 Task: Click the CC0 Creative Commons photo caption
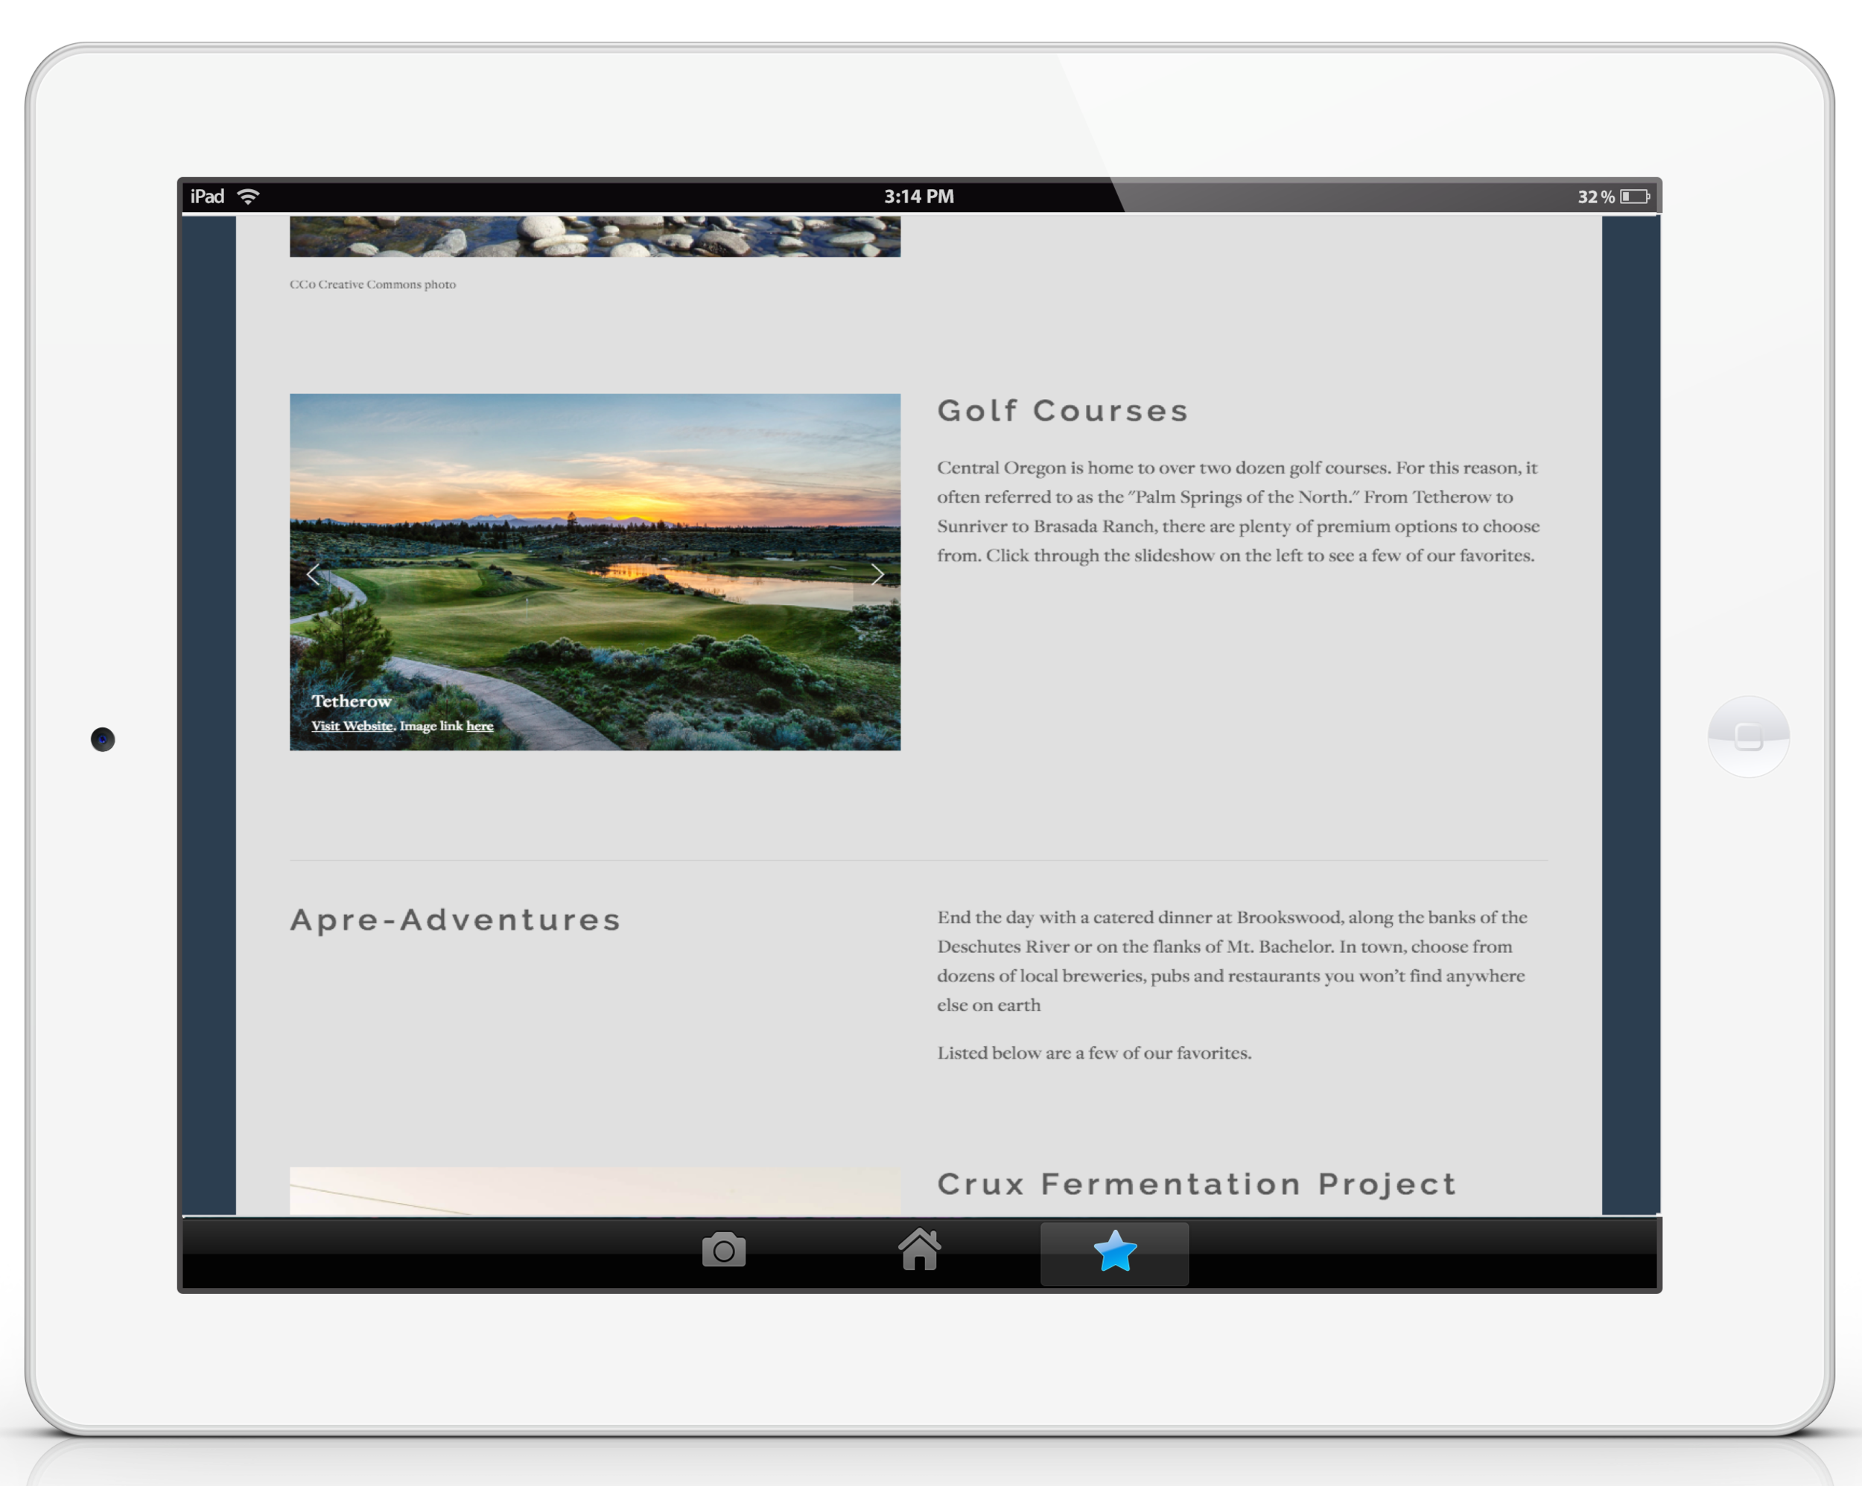coord(372,284)
